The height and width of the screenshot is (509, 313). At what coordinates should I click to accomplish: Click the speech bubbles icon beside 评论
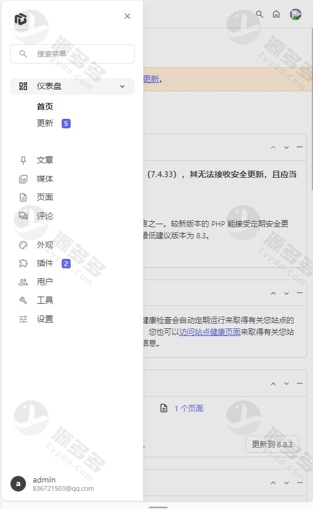(x=23, y=216)
